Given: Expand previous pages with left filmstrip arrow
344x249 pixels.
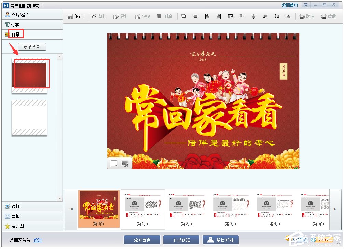Looking at the screenshot, I should [71, 209].
